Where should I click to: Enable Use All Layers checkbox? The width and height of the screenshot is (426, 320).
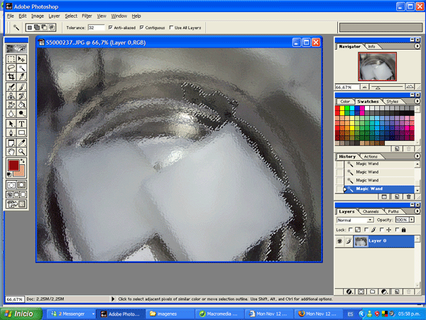171,28
